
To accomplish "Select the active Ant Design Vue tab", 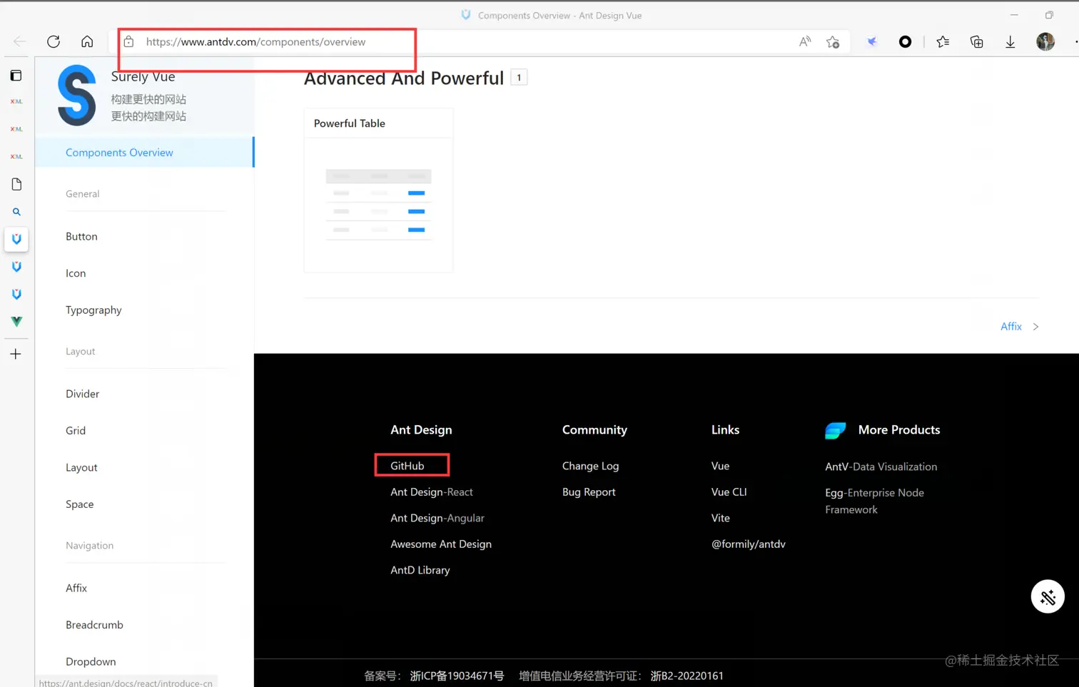I will pyautogui.click(x=16, y=239).
